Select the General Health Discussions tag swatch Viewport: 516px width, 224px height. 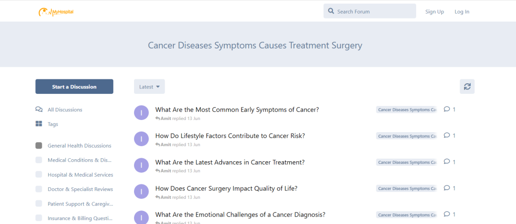[39, 146]
